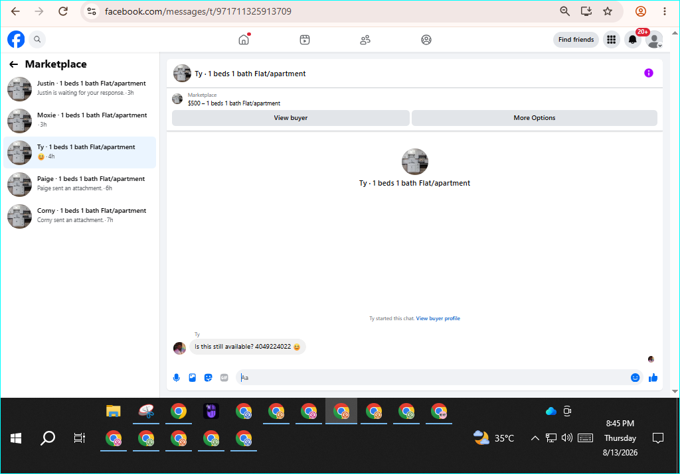Open the account profile menu
680x474 pixels.
[x=654, y=40]
